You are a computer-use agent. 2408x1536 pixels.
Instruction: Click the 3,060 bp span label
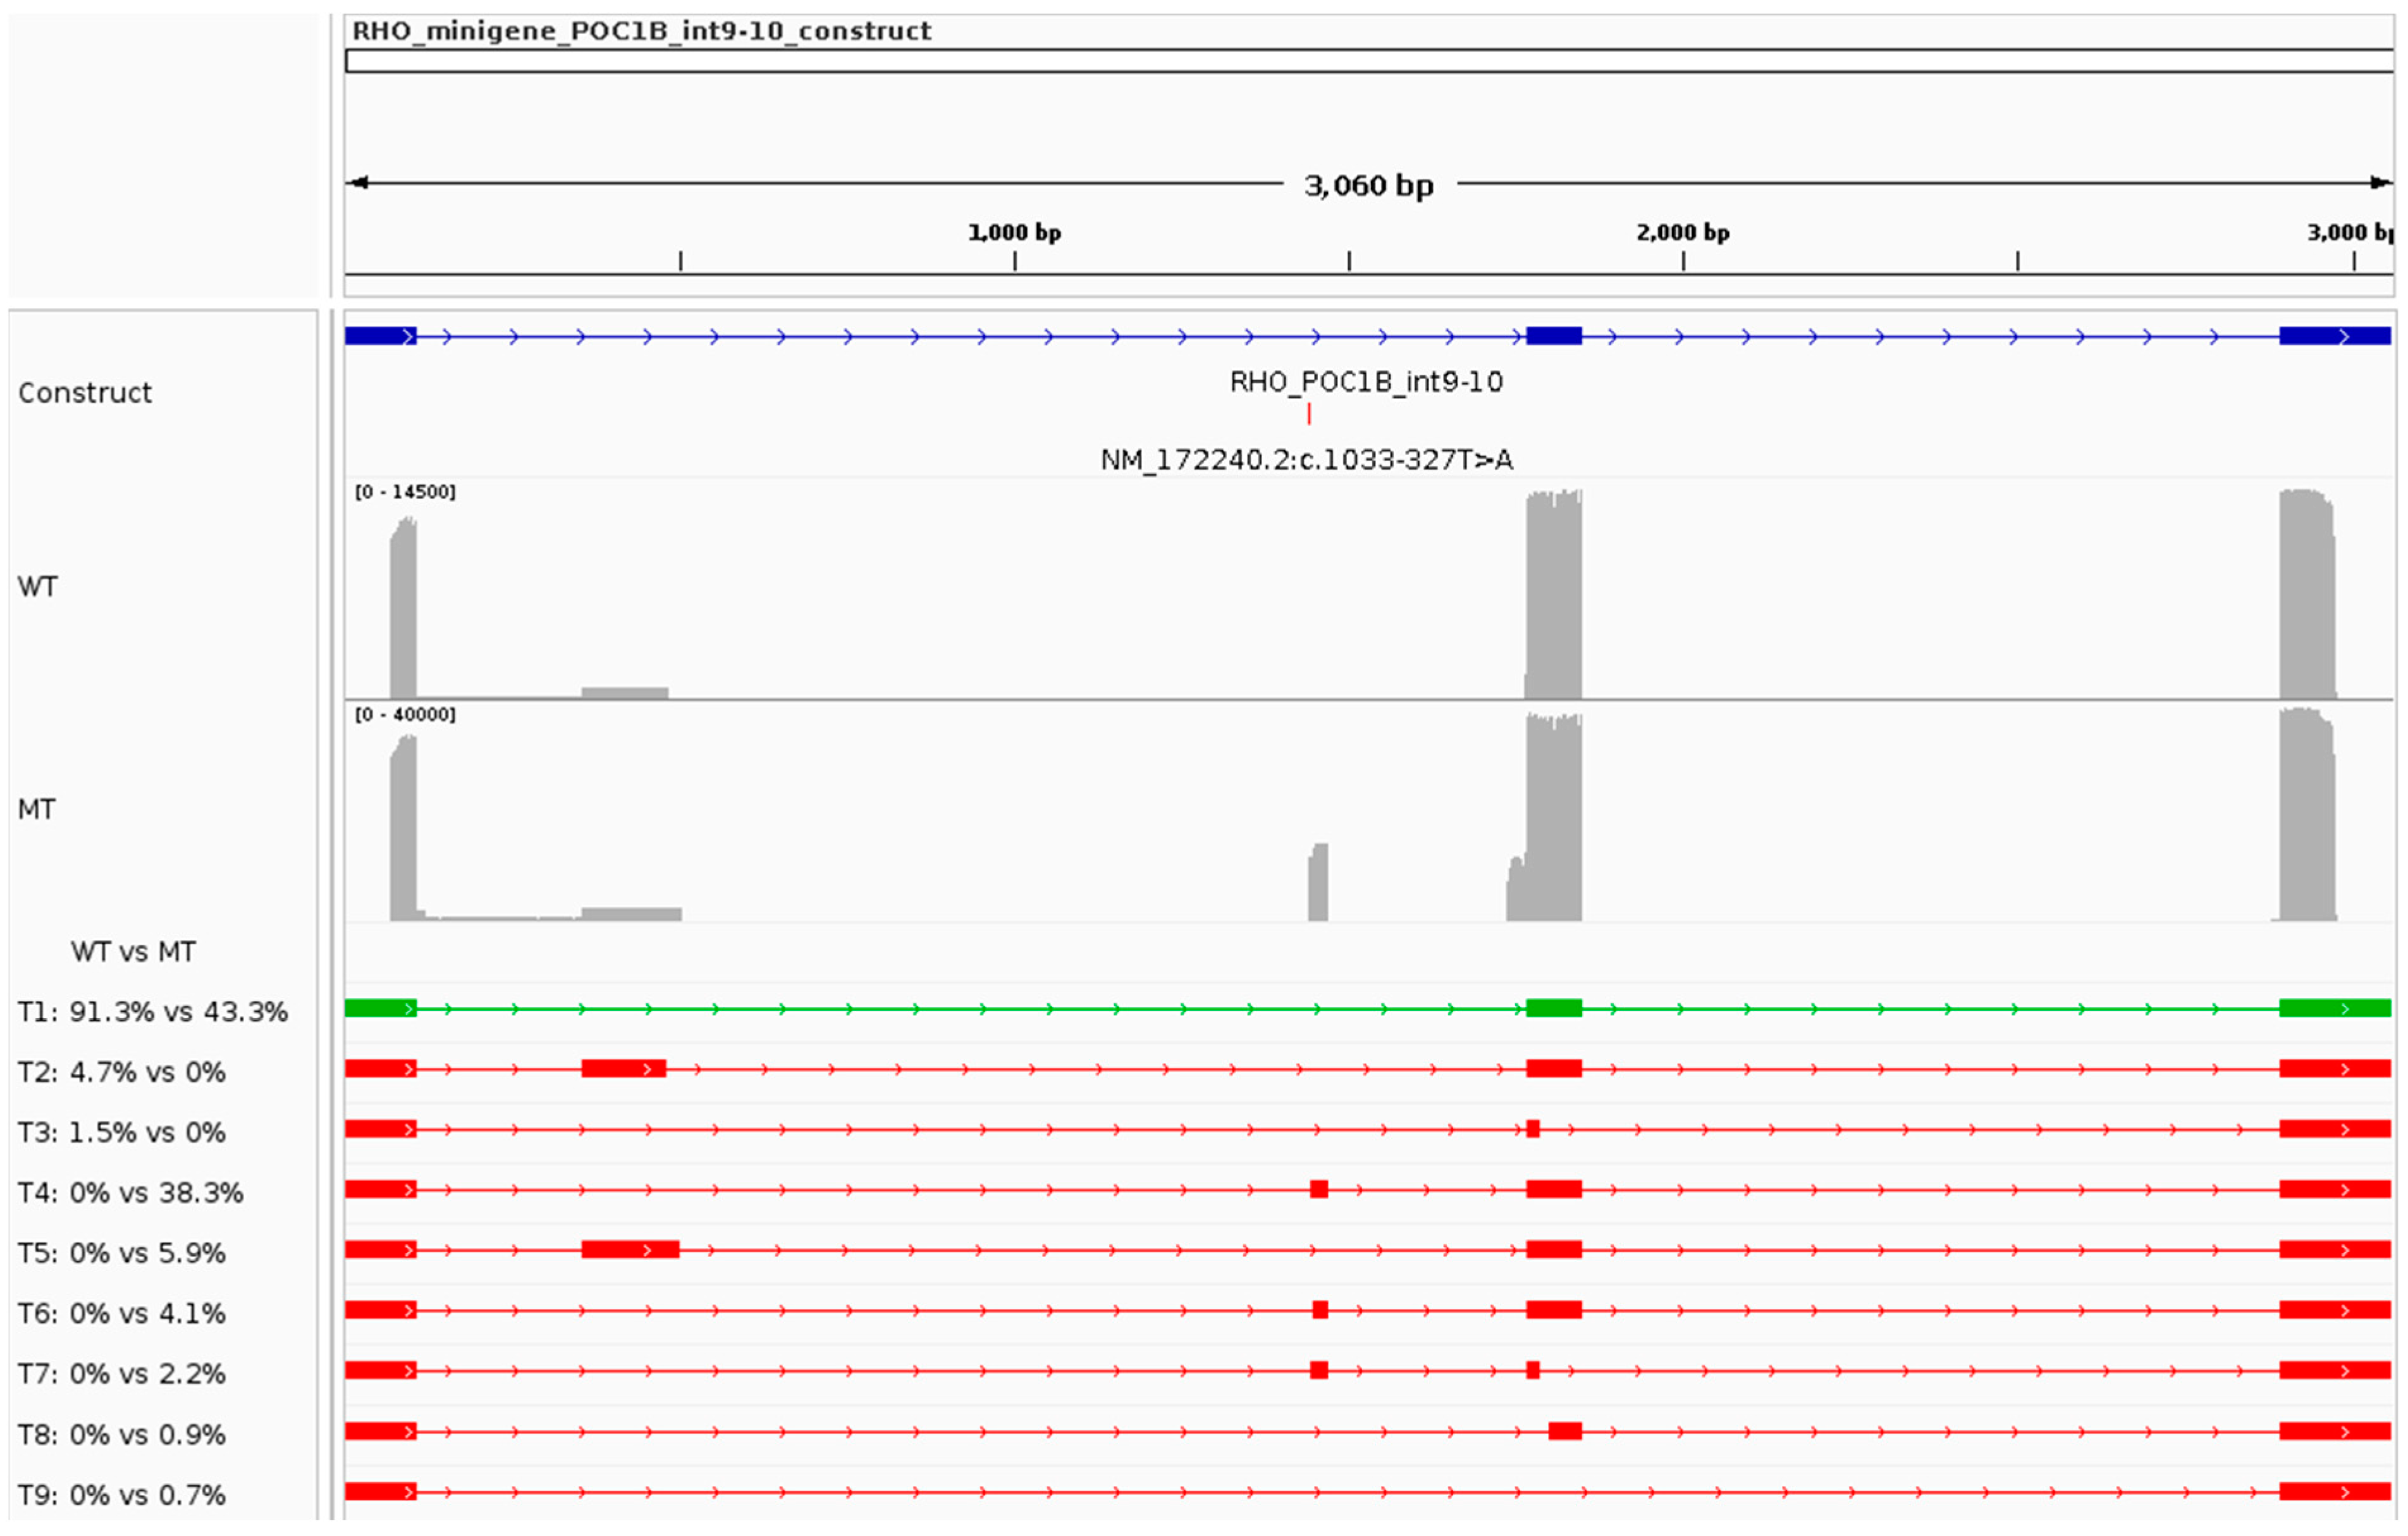click(x=1368, y=185)
